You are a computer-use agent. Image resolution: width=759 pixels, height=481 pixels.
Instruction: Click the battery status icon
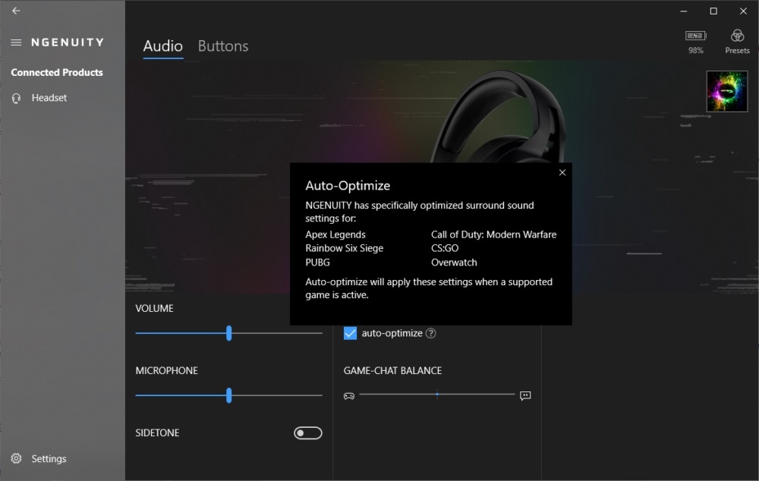click(x=695, y=36)
